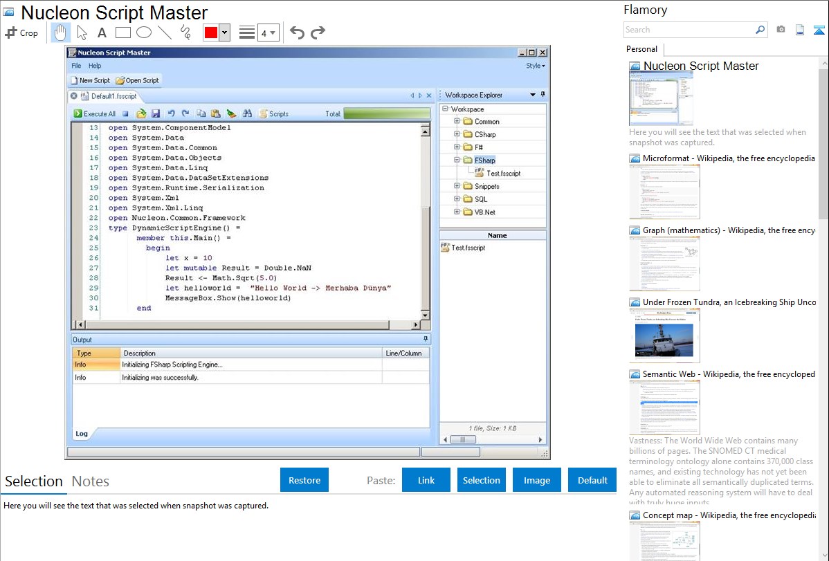
Task: Open the Under Frozen Tundra ship thumbnail
Action: (664, 335)
